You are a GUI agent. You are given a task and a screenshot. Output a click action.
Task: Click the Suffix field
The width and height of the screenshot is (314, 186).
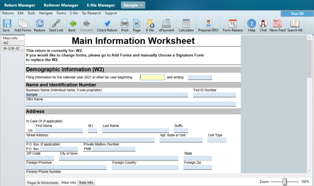click(x=181, y=130)
